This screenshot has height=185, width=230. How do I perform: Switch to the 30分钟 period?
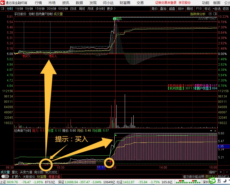pos(51,9)
